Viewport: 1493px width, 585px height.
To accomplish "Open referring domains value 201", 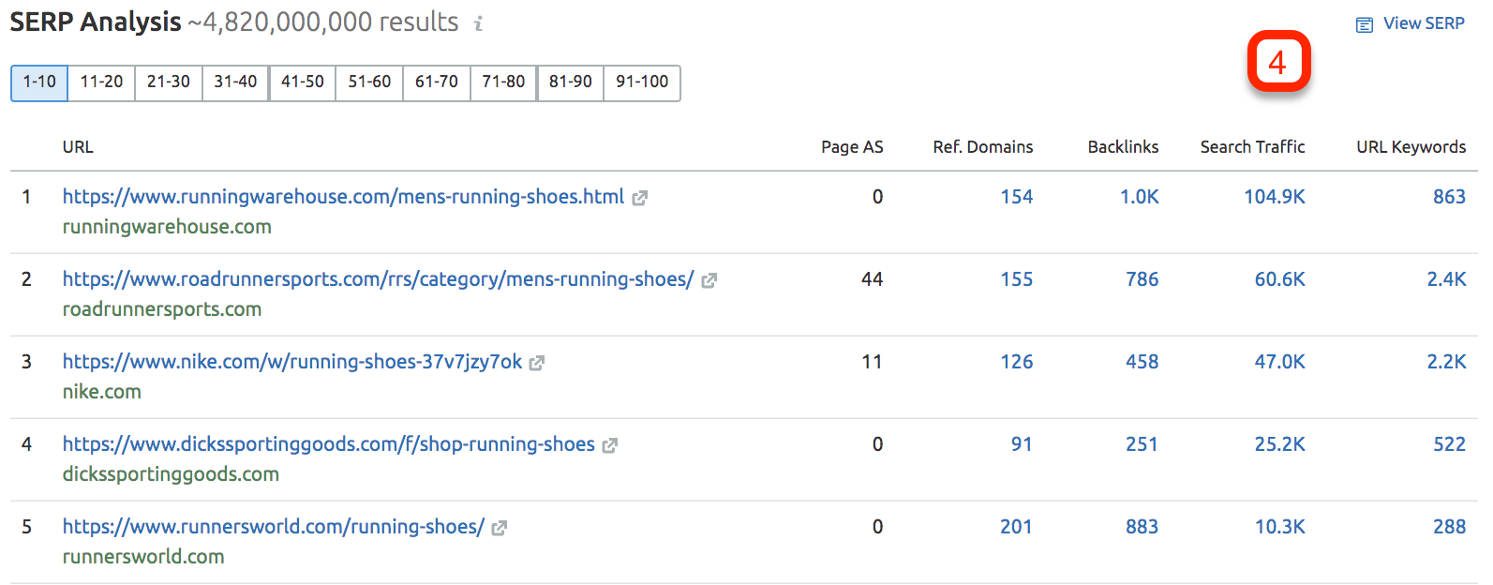I will pos(1016,527).
